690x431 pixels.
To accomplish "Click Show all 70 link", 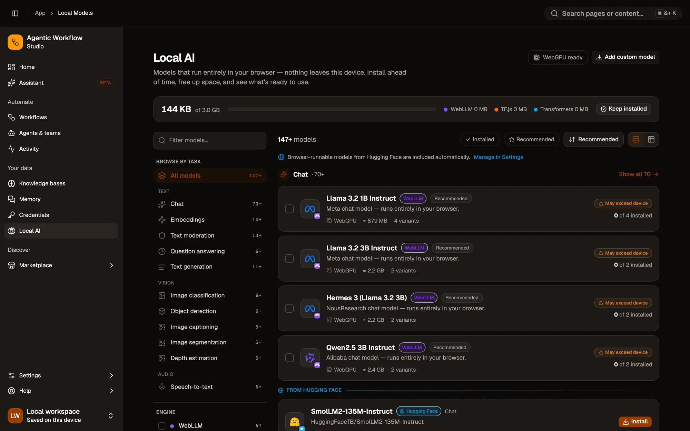I will click(639, 174).
